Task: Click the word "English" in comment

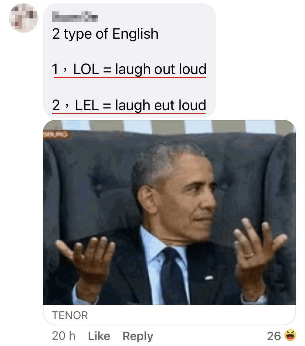Action: pos(135,34)
